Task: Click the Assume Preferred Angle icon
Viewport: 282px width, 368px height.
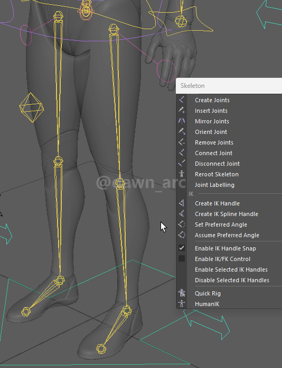Action: pyautogui.click(x=182, y=235)
